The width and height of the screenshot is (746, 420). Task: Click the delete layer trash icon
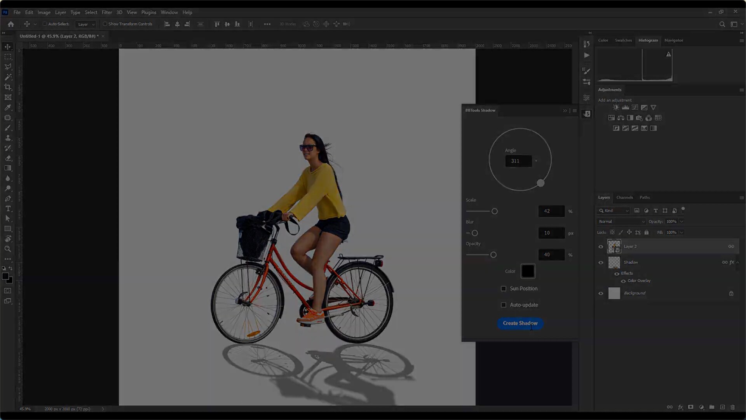pyautogui.click(x=732, y=407)
